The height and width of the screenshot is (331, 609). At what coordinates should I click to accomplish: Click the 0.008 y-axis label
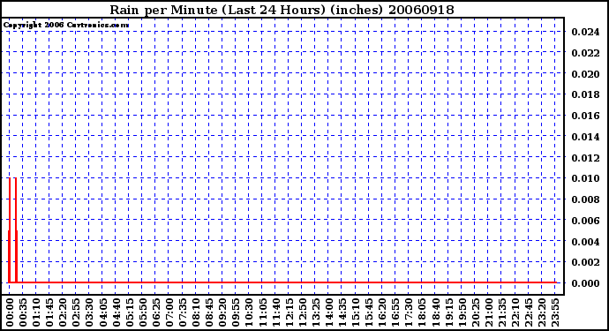coord(585,199)
